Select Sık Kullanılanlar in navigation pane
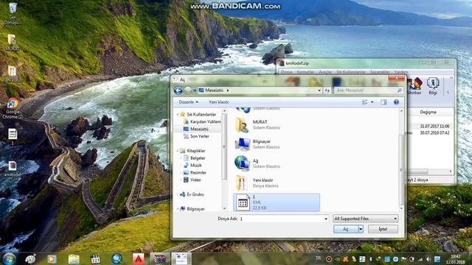The width and height of the screenshot is (472, 265). click(201, 115)
